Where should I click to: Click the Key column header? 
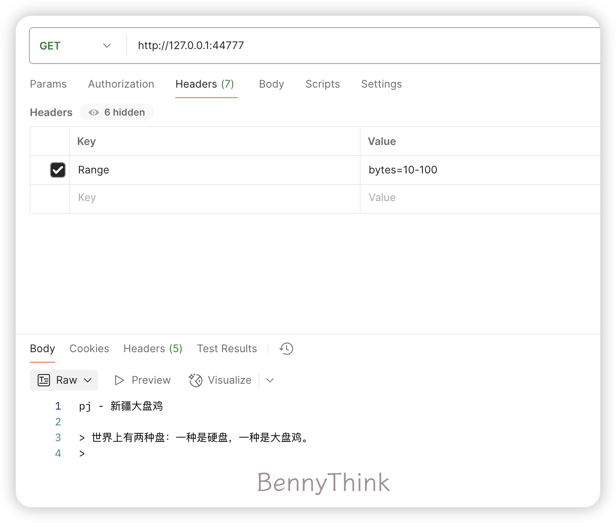point(215,141)
